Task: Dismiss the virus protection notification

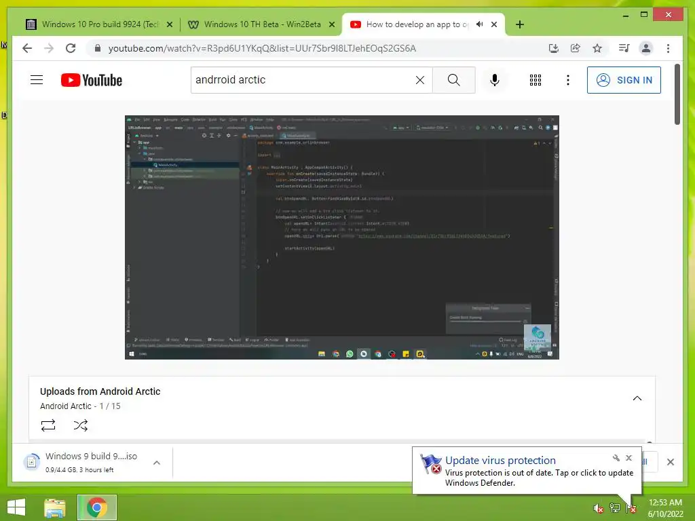Action: [628, 458]
